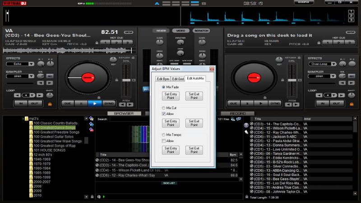Click left deck blue play button
Image resolution: width=361 pixels, height=203 pixels.
pyautogui.click(x=95, y=104)
